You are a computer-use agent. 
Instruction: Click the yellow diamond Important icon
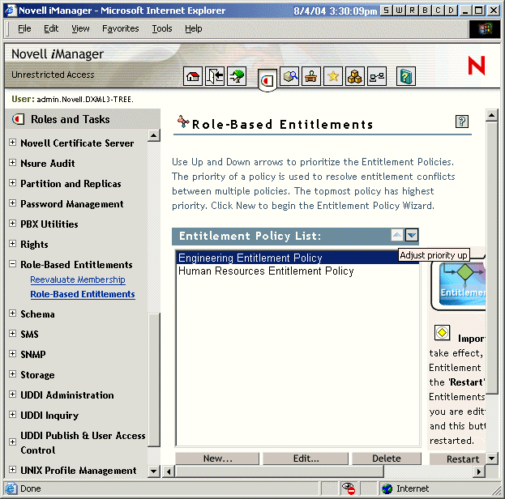coord(443,332)
